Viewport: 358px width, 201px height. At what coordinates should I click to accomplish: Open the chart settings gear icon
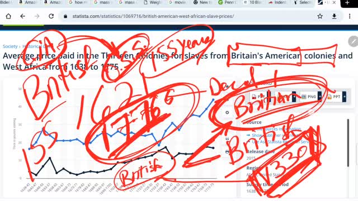(x=227, y=112)
